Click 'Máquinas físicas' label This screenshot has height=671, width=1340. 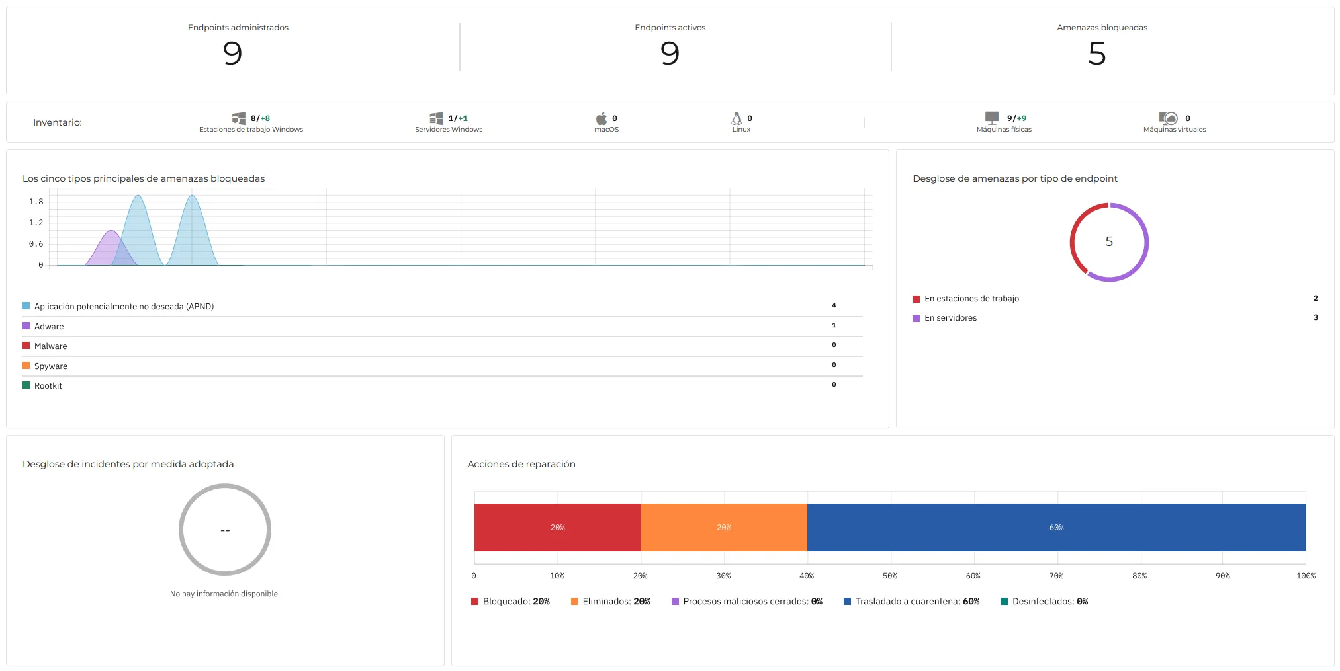(x=1004, y=130)
